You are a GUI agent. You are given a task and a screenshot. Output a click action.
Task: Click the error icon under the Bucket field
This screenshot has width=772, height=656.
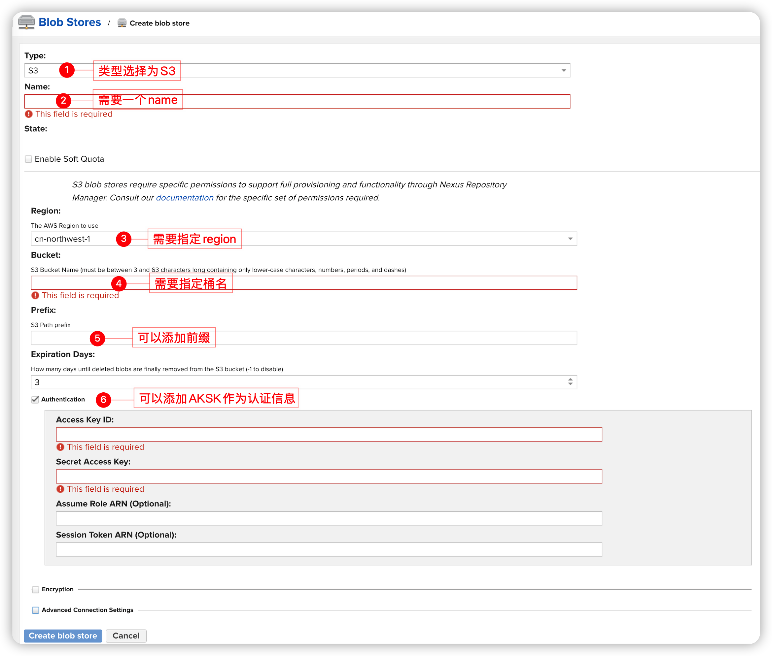(35, 295)
